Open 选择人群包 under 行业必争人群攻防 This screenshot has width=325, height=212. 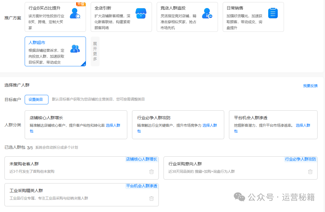[210, 125]
